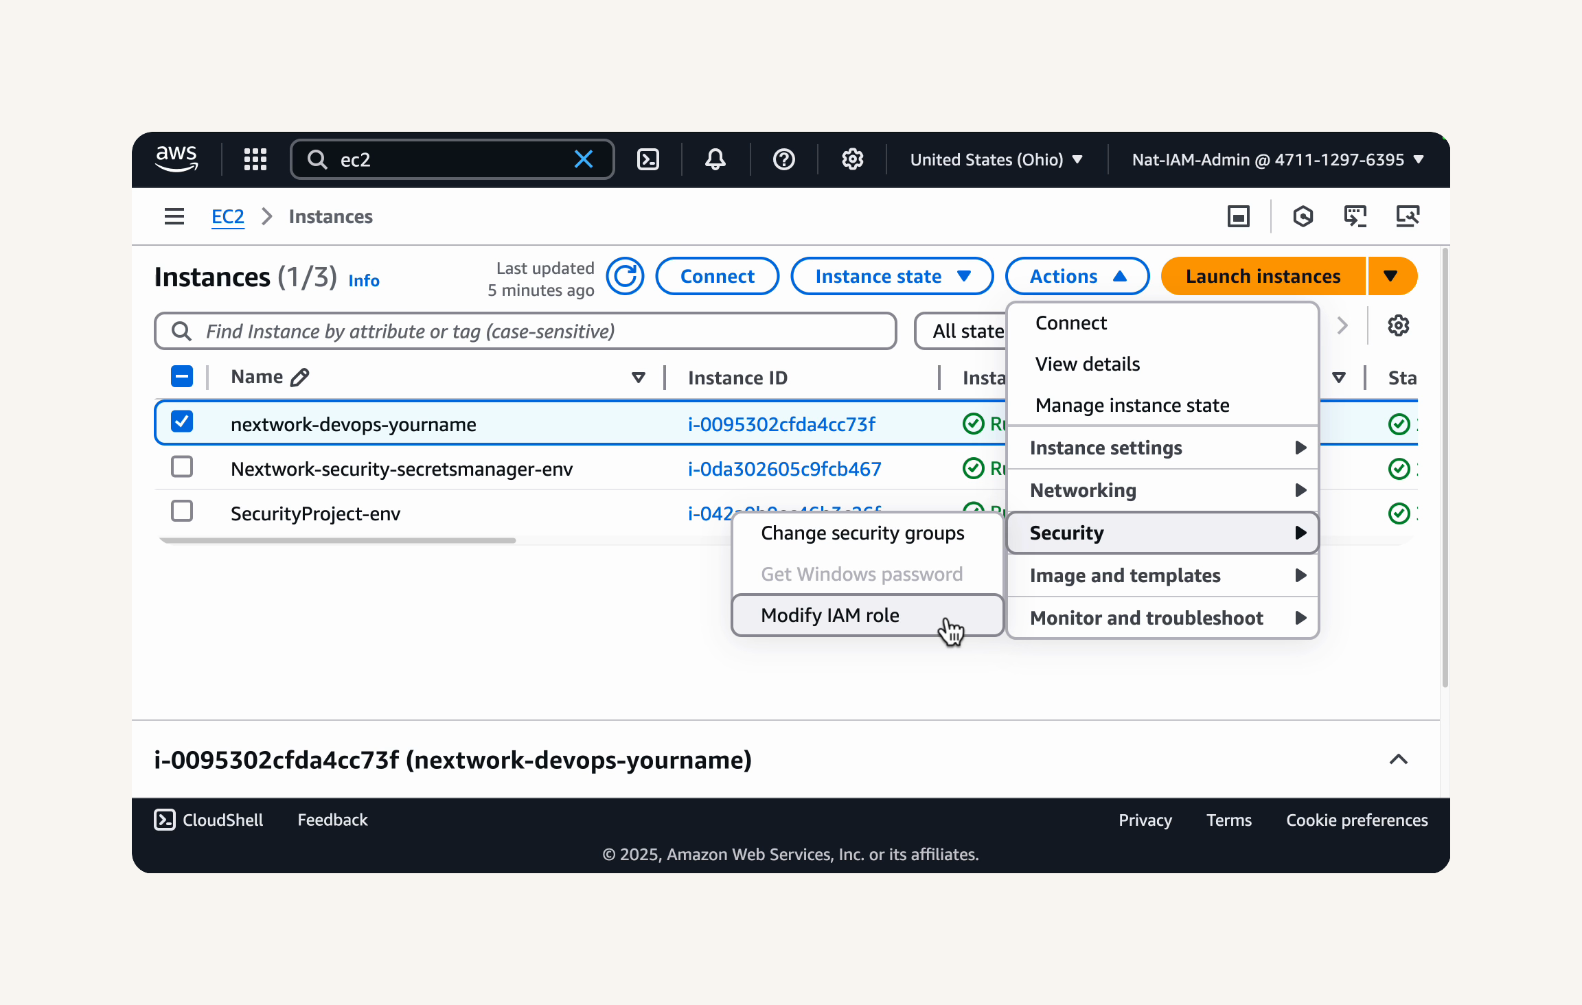Clear the ec2 search text
1582x1005 pixels.
coord(584,159)
